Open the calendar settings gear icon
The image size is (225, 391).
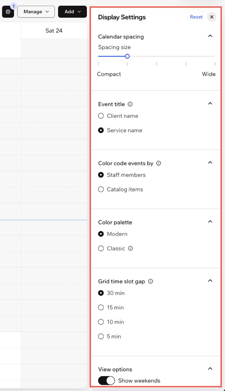[x=8, y=12]
